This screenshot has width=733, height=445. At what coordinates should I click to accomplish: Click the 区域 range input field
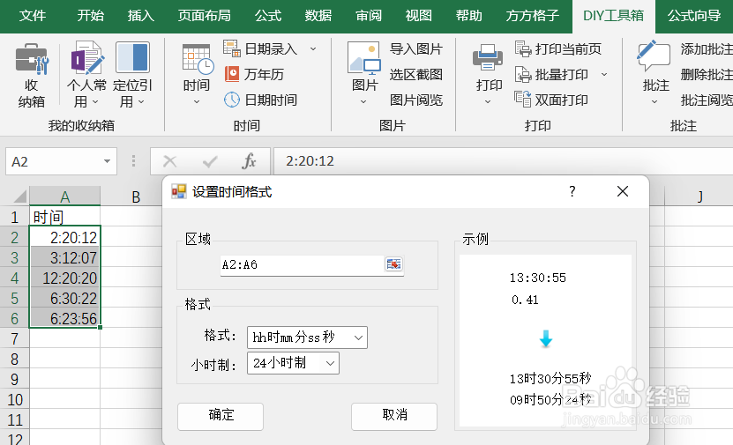point(302,264)
